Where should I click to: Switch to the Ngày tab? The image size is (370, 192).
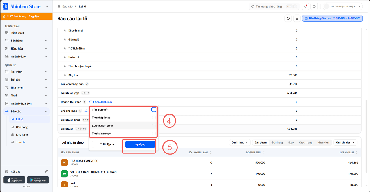click(x=291, y=142)
